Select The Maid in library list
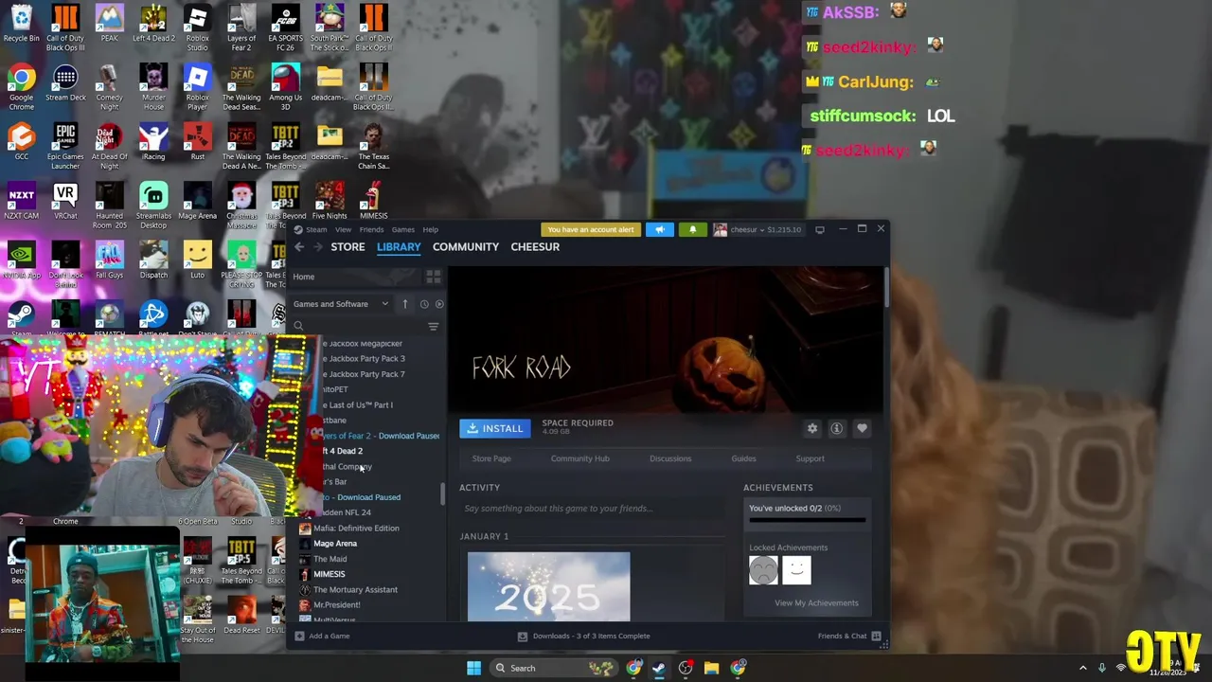Viewport: 1212px width, 682px height. click(330, 559)
